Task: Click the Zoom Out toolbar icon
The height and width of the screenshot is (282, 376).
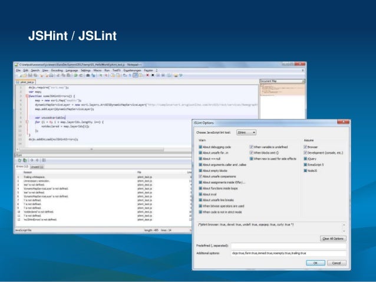Action: tap(105, 75)
